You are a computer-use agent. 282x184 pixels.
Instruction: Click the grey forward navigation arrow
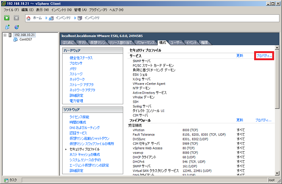click(16, 18)
